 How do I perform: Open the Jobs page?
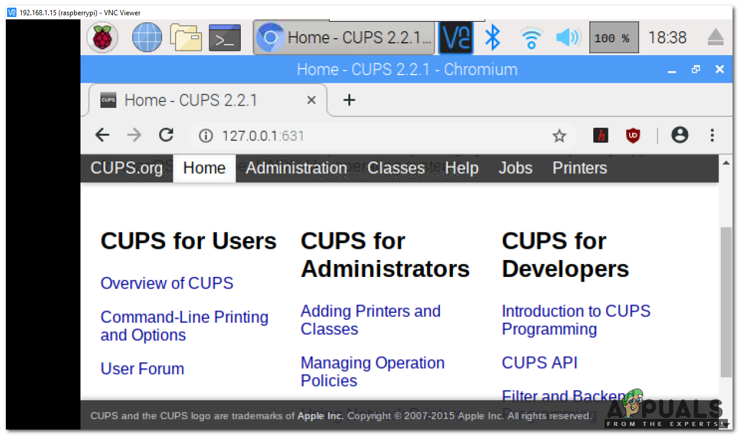click(515, 168)
